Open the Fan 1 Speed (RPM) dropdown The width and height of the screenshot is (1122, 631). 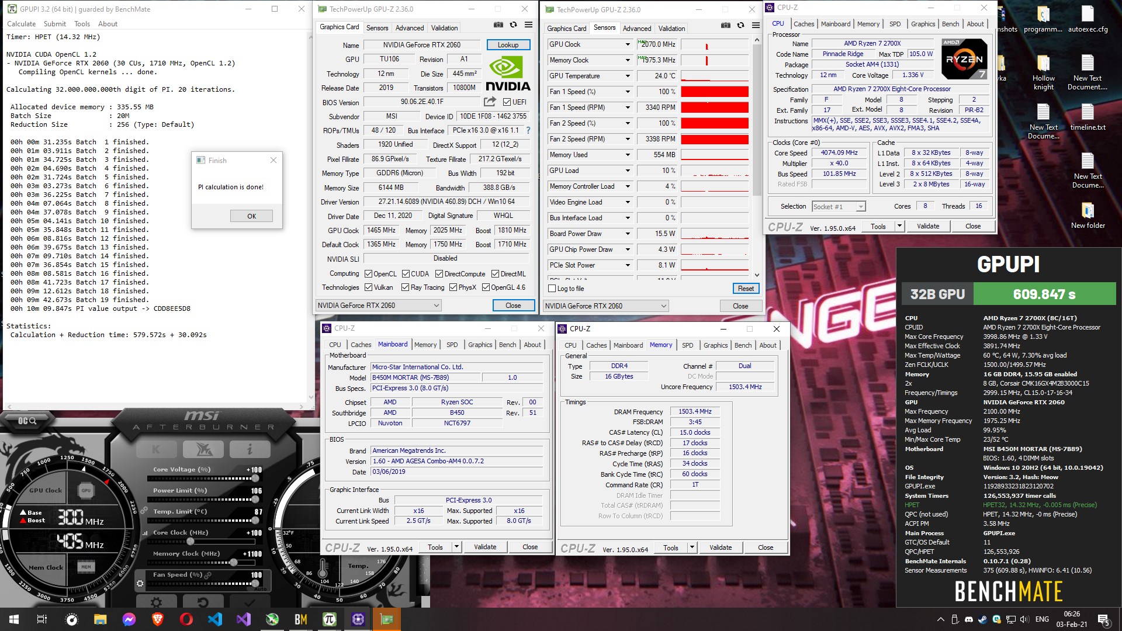[x=628, y=108]
